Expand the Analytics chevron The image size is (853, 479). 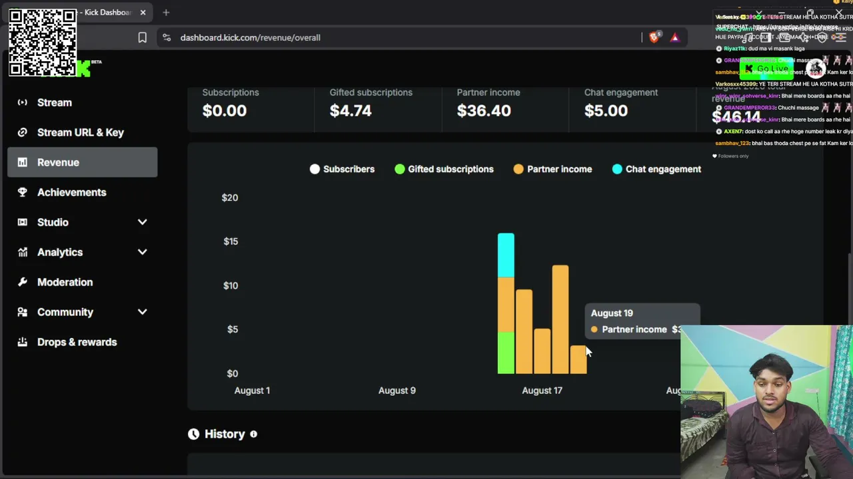[x=142, y=252]
